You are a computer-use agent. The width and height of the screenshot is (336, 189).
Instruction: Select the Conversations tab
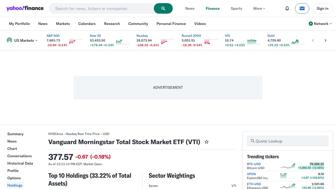(19, 156)
